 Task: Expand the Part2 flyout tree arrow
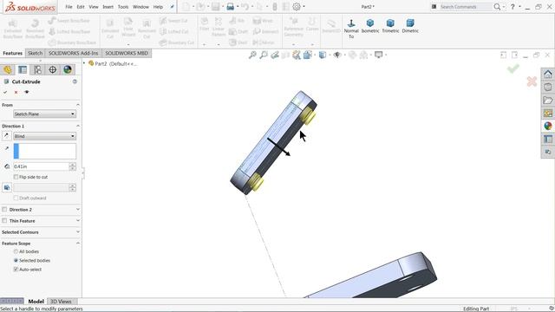point(84,63)
